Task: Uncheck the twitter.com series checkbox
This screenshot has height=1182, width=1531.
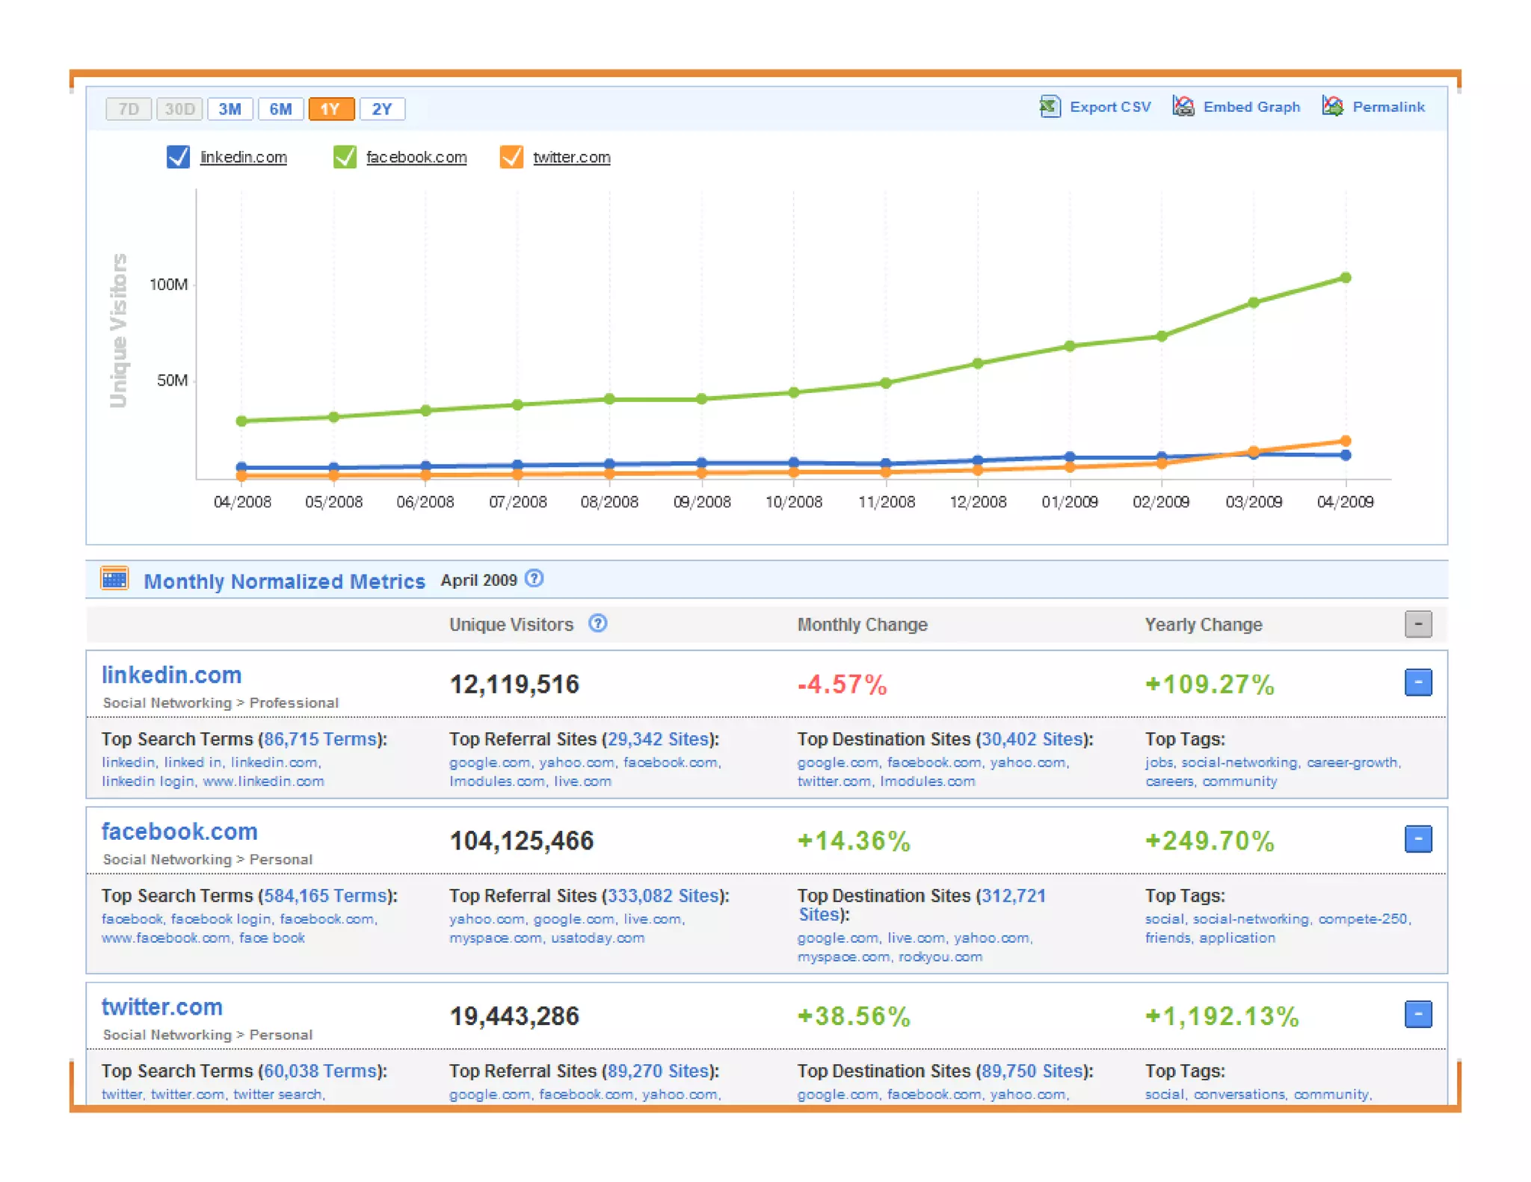Action: pos(511,157)
